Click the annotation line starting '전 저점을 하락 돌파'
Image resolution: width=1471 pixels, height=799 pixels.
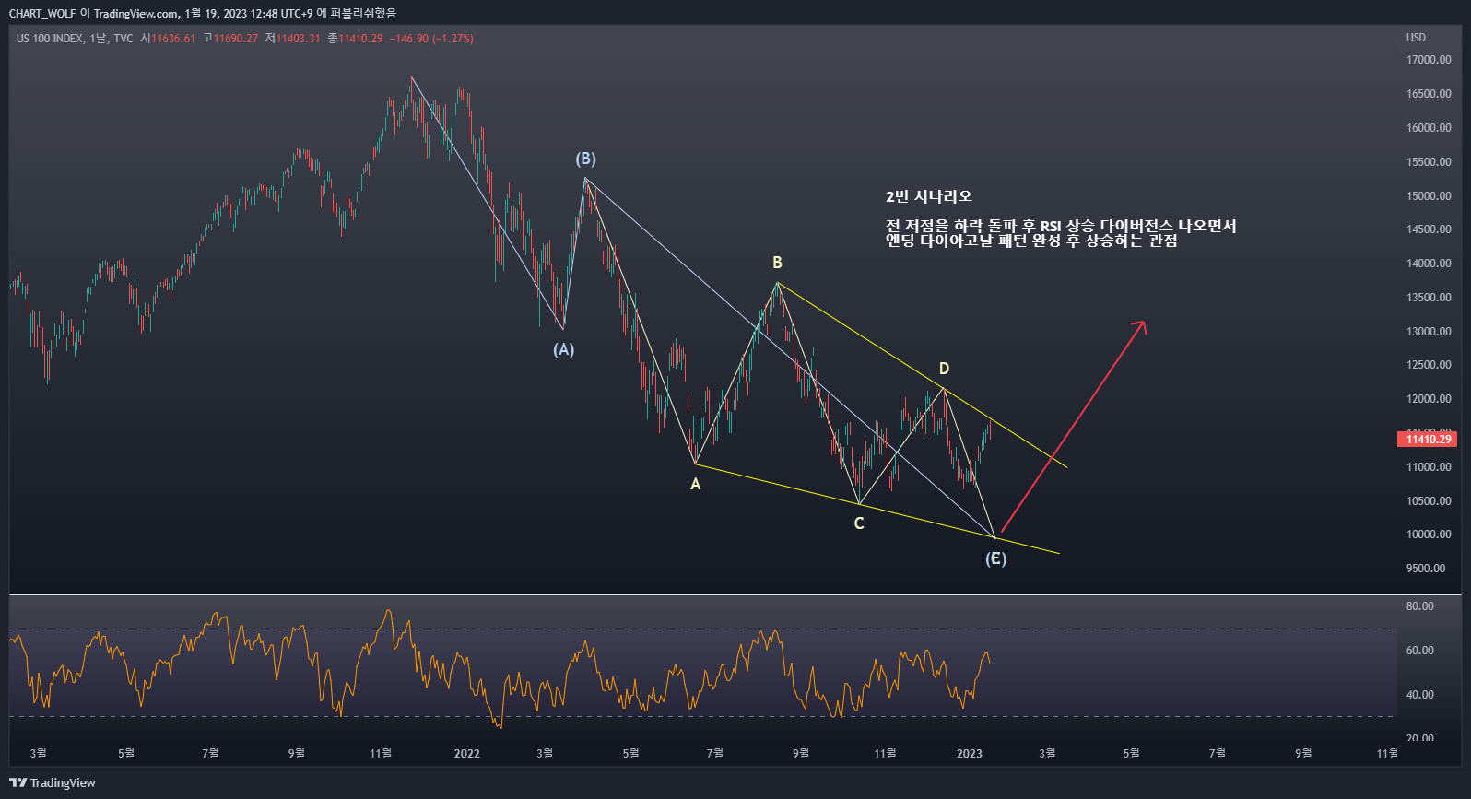pos(1061,226)
